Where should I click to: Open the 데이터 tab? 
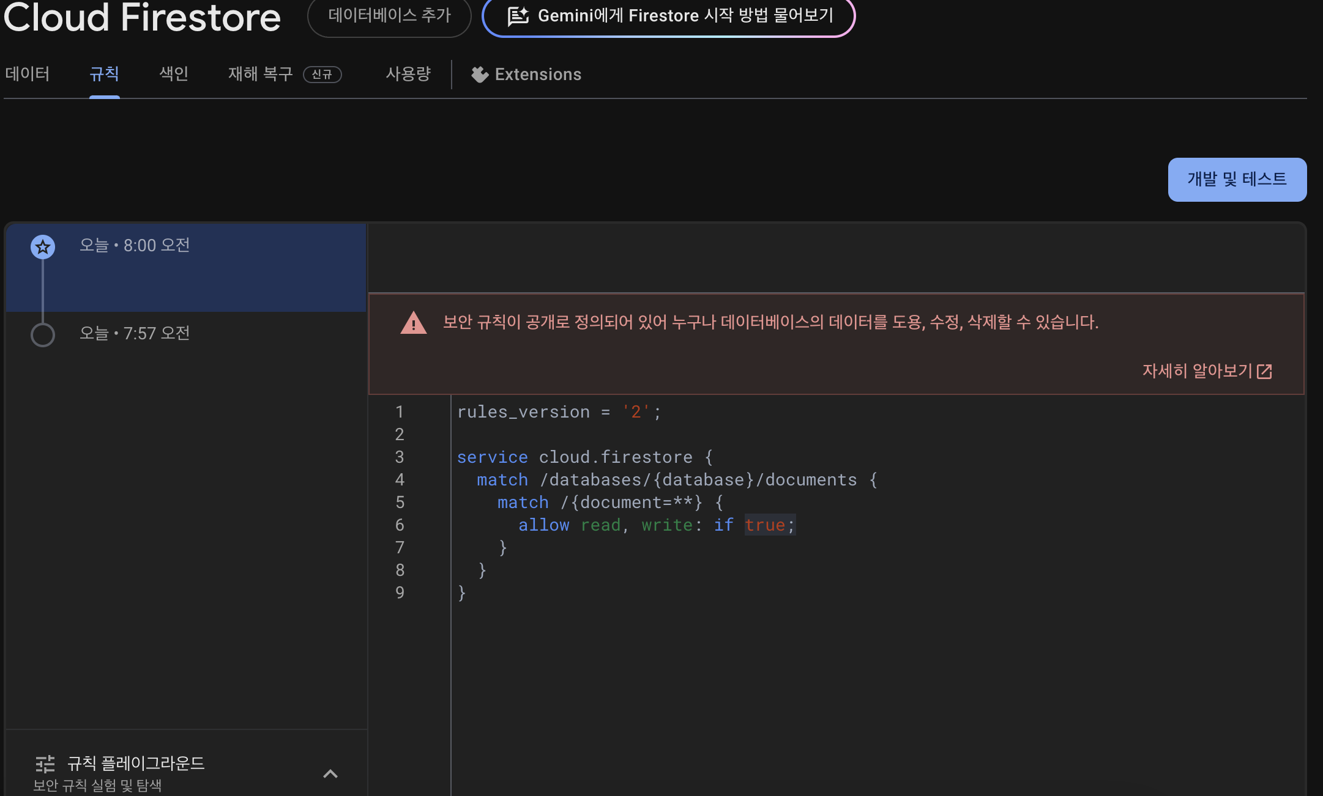pos(28,74)
